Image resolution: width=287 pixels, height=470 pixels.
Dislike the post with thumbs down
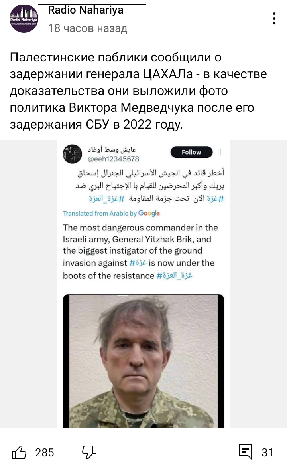(89, 452)
